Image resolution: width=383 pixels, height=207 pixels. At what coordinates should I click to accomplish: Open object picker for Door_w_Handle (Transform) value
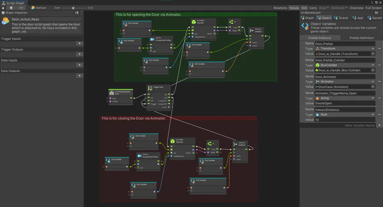tap(373, 54)
